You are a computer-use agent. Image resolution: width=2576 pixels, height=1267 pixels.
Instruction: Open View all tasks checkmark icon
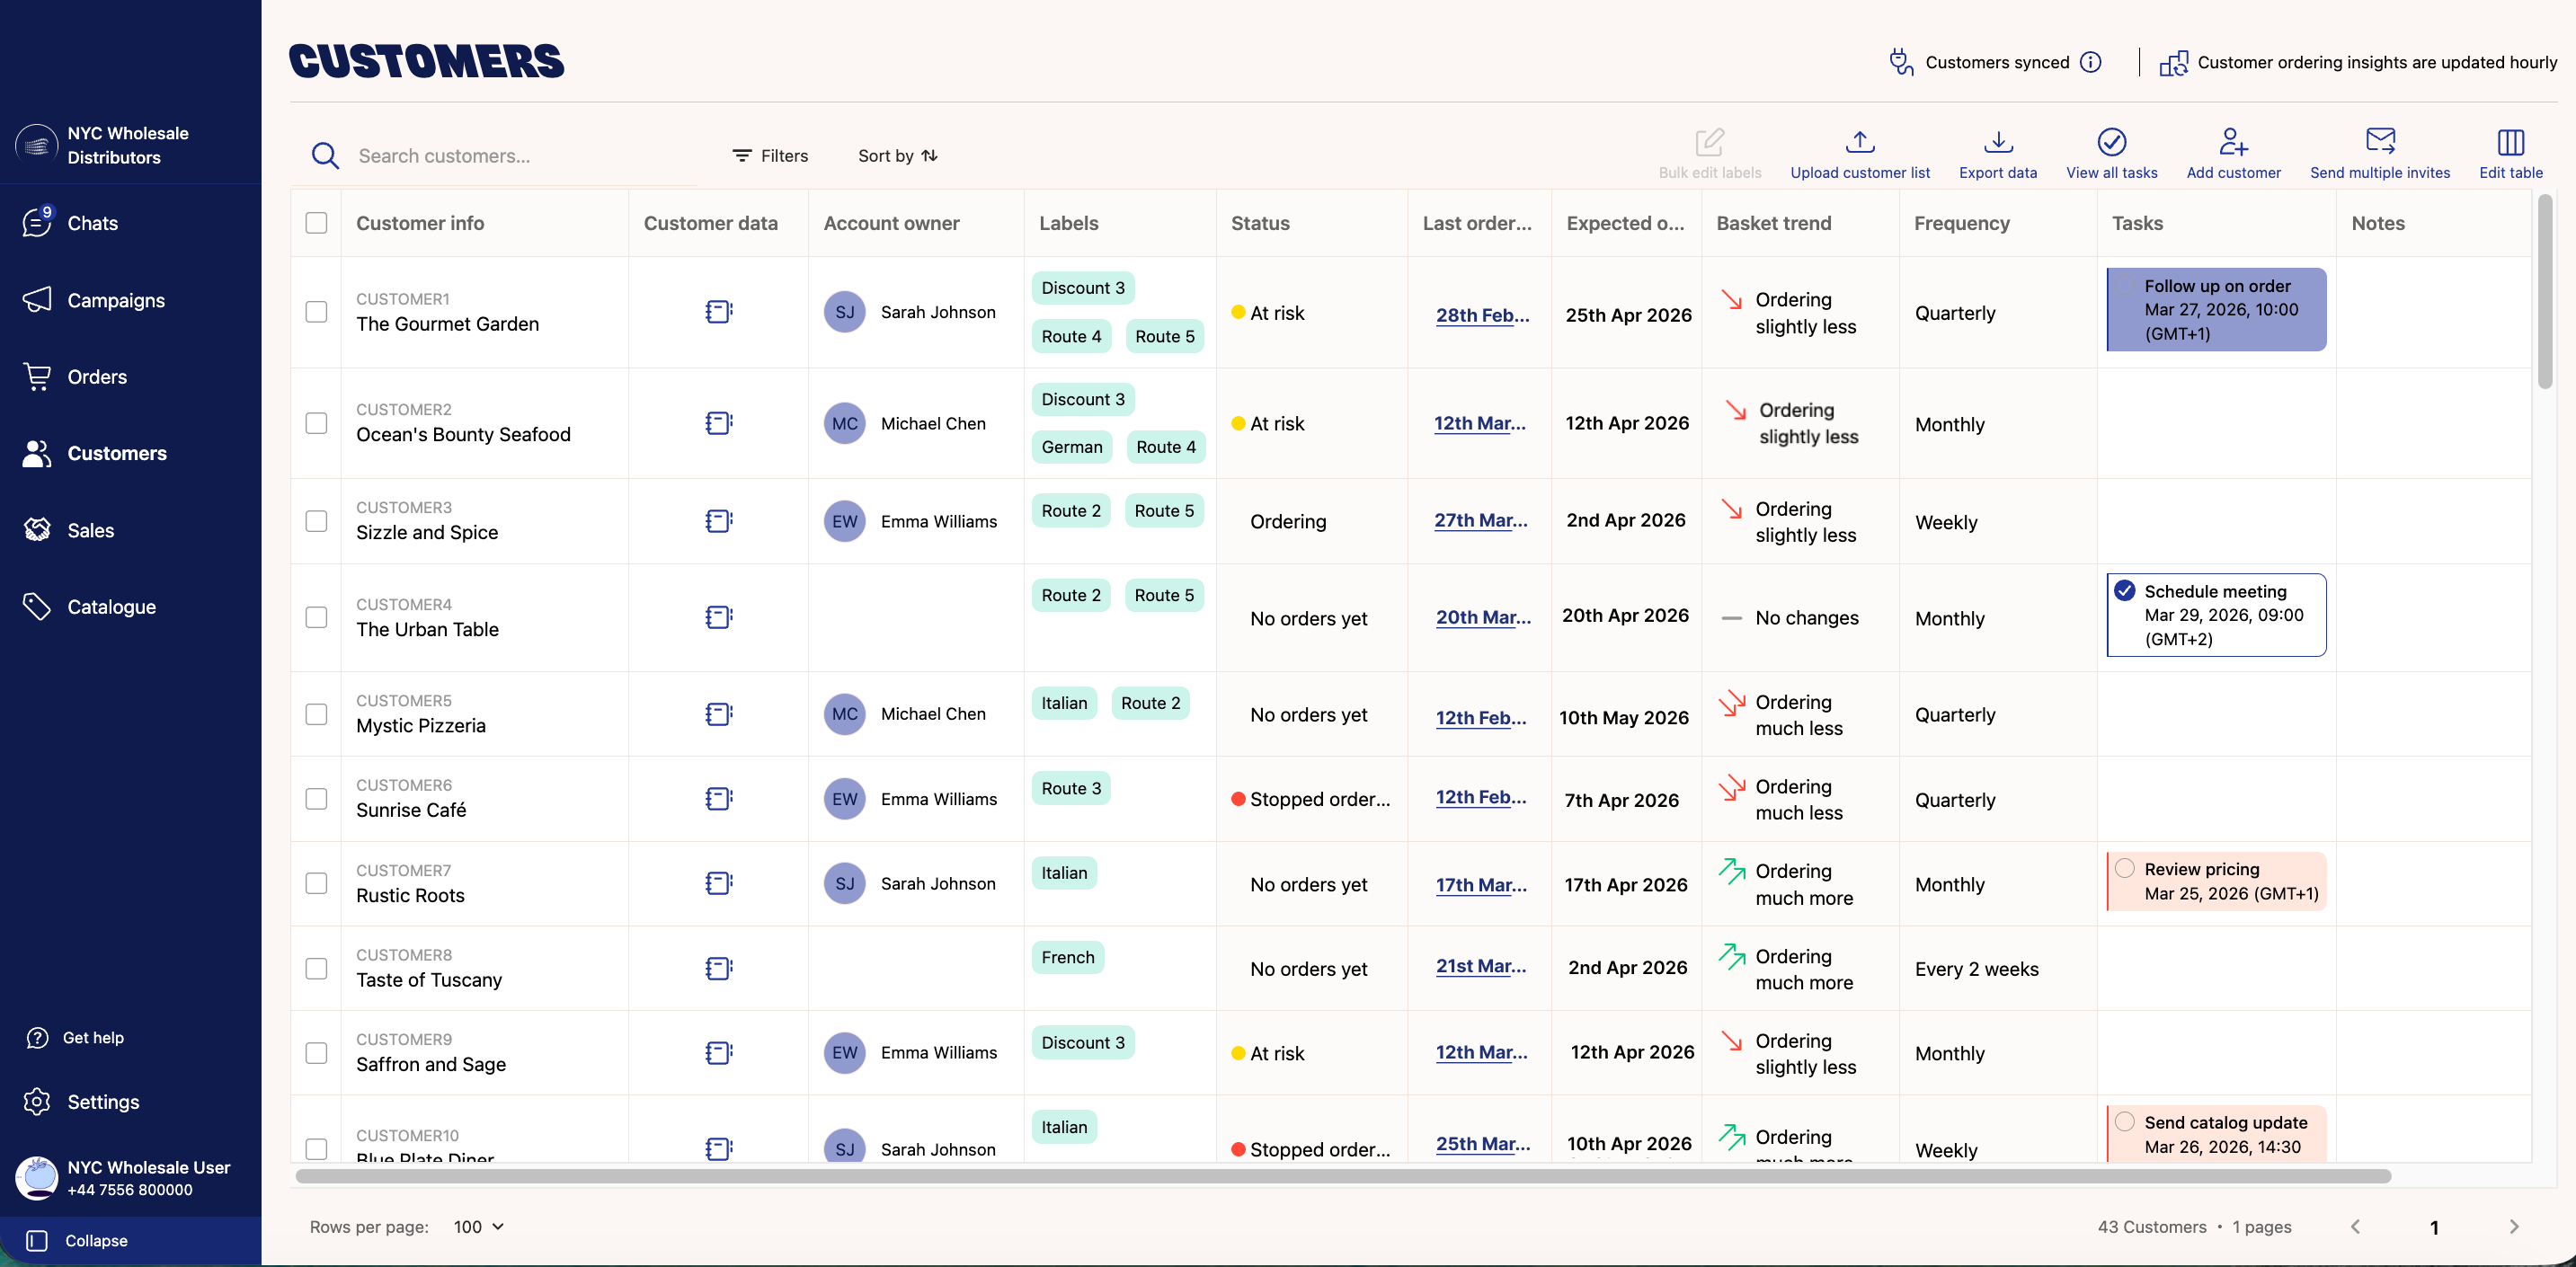pos(2111,141)
